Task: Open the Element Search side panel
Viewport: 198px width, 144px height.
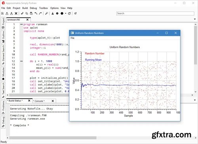Action: (3, 55)
